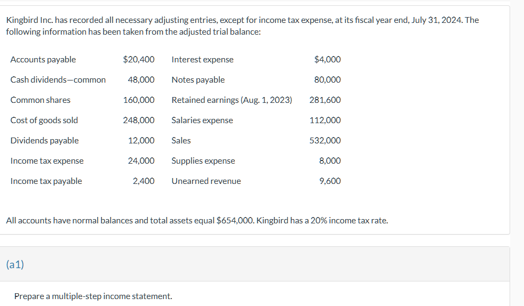Select the Income tax payable amount 2,400
The width and height of the screenshot is (524, 306).
point(144,181)
